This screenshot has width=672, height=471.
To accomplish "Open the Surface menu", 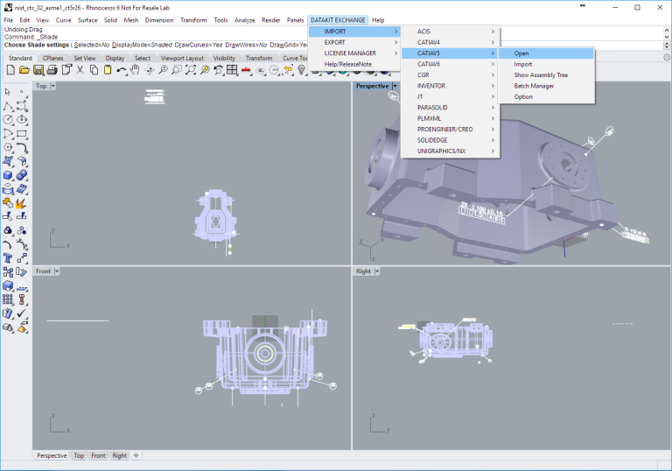I will coord(87,20).
